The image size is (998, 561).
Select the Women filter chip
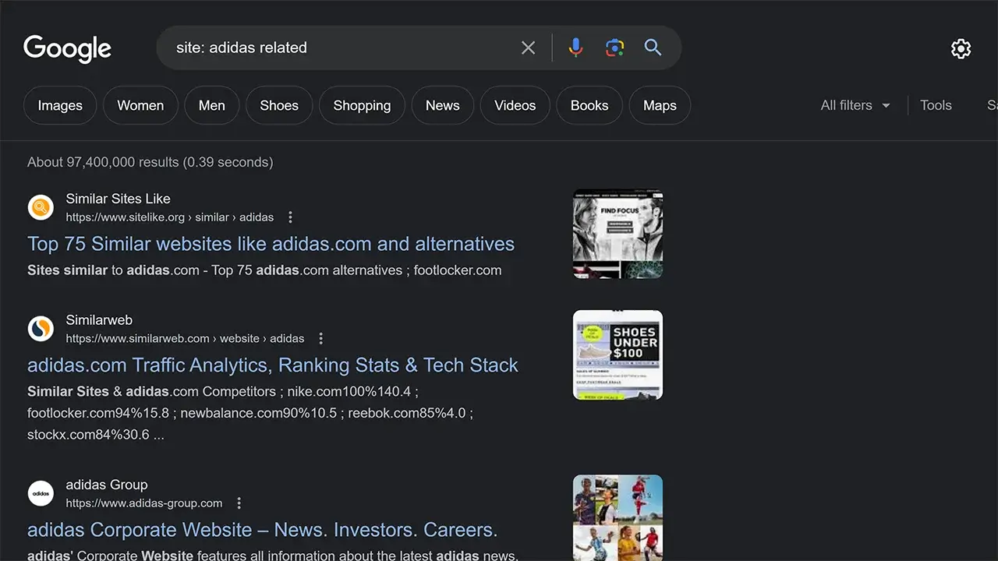[x=140, y=105]
